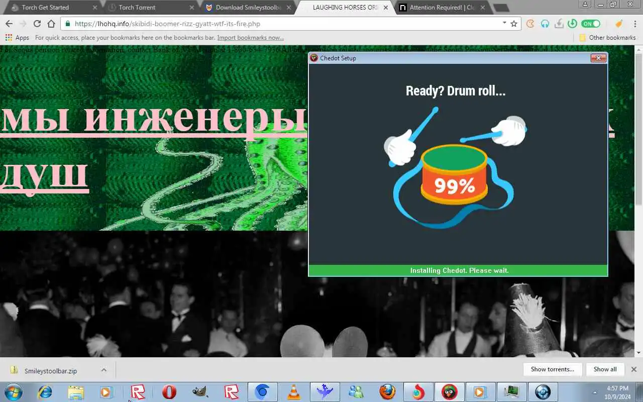This screenshot has height=402, width=643.
Task: Open the blue bird taskbar application
Action: (x=325, y=392)
